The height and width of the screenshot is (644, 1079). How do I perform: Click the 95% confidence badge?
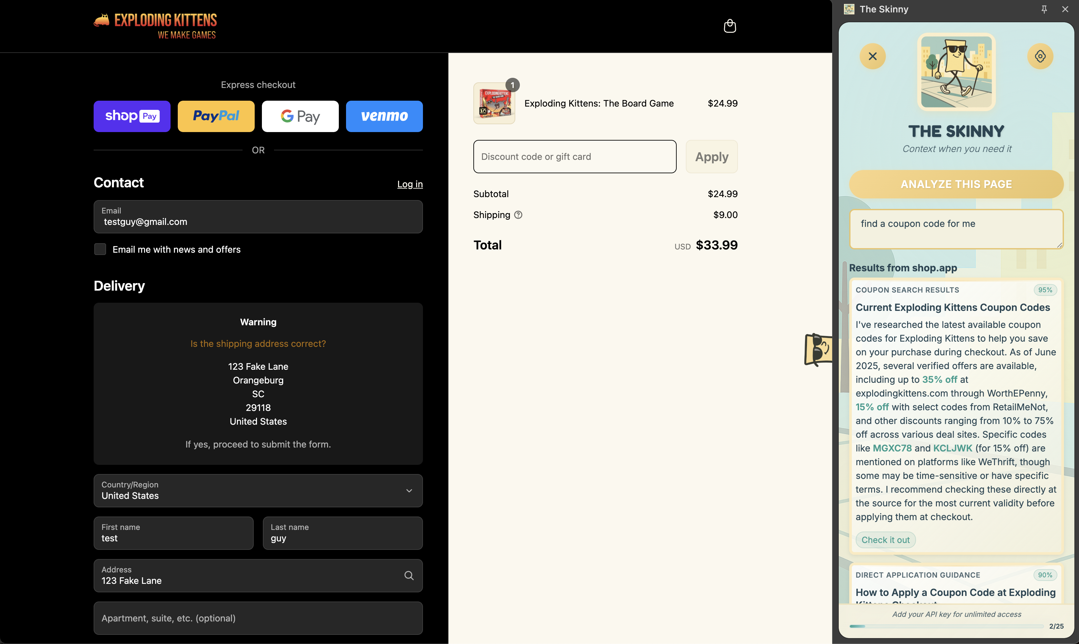pyautogui.click(x=1045, y=290)
